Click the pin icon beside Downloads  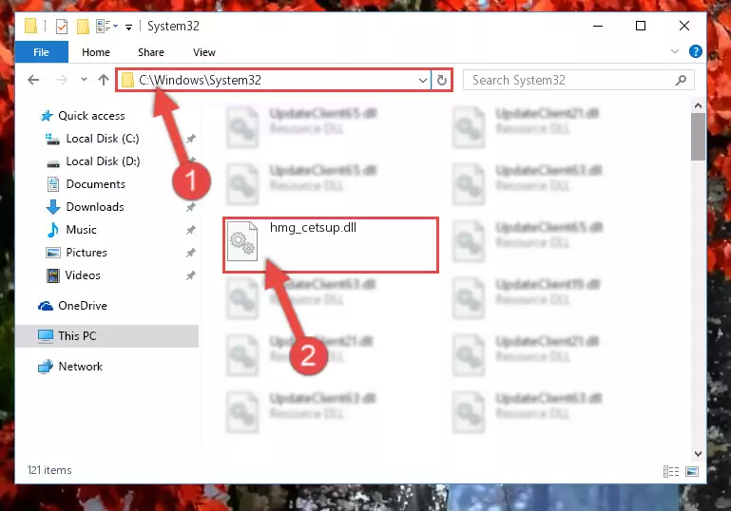[x=191, y=207]
